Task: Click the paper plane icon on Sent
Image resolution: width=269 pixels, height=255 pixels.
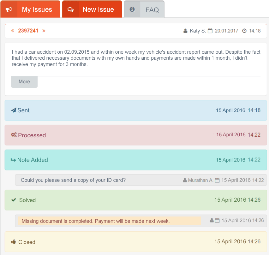Action: 14,110
